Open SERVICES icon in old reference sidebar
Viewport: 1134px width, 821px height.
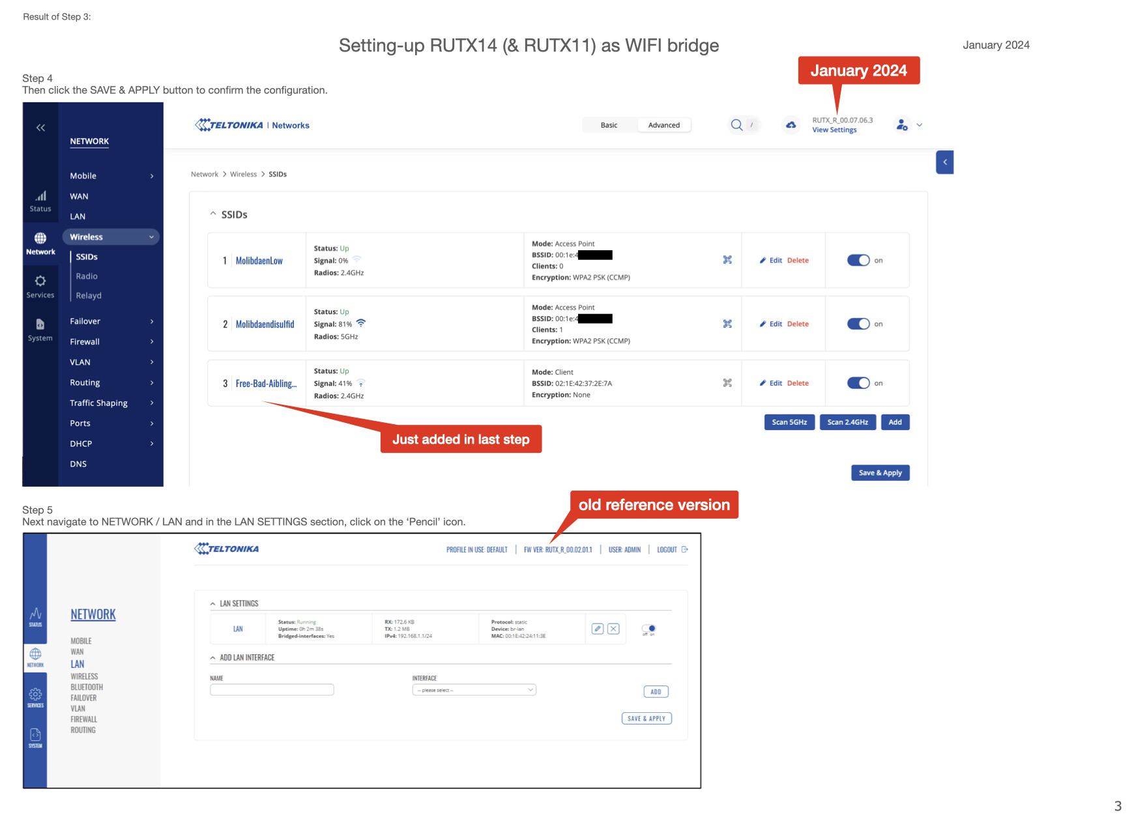click(35, 698)
